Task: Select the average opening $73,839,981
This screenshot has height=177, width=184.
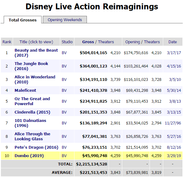Action: [137, 172]
